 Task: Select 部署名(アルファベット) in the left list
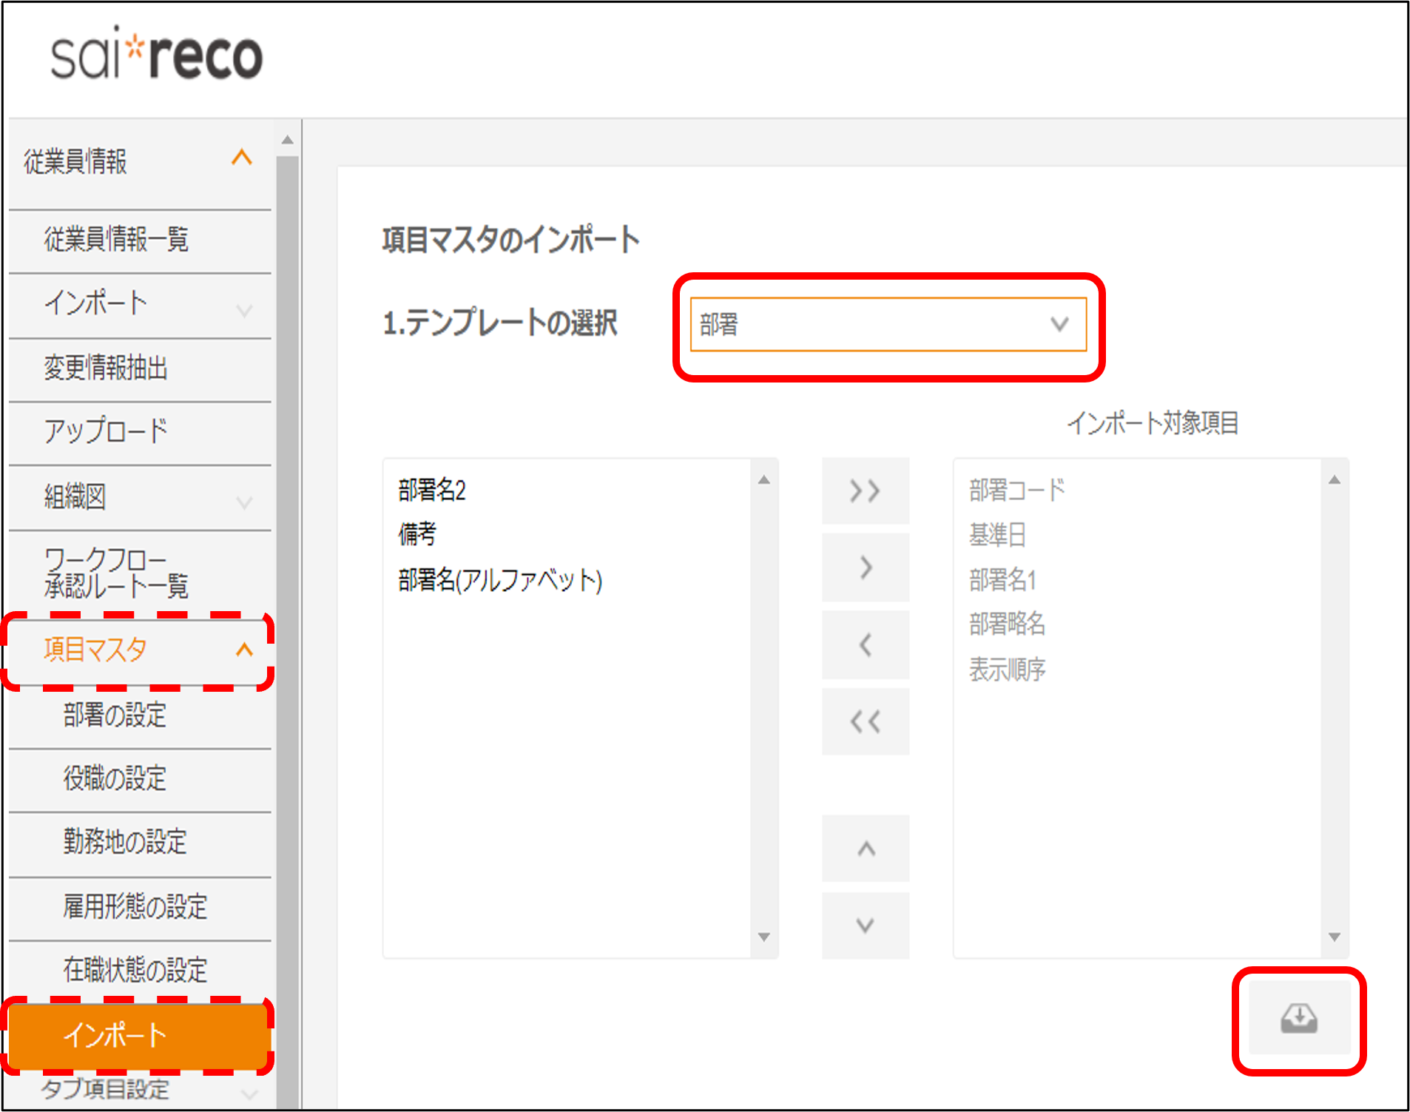[500, 580]
